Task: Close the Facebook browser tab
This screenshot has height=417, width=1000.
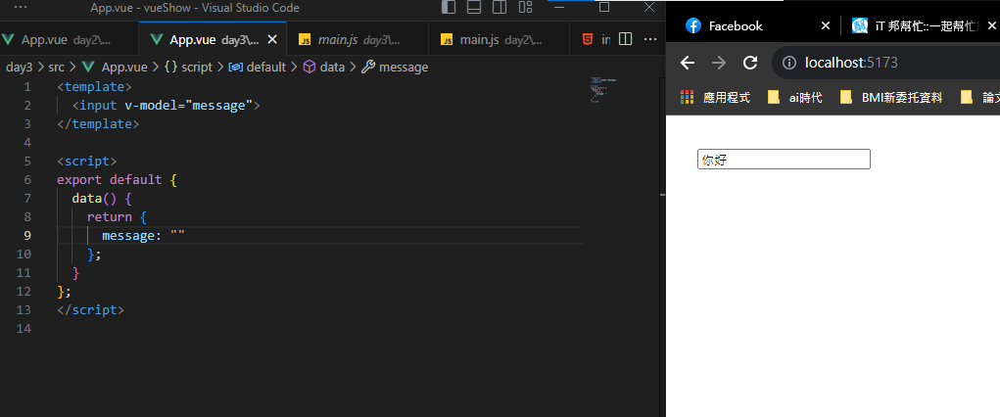Action: [x=826, y=26]
